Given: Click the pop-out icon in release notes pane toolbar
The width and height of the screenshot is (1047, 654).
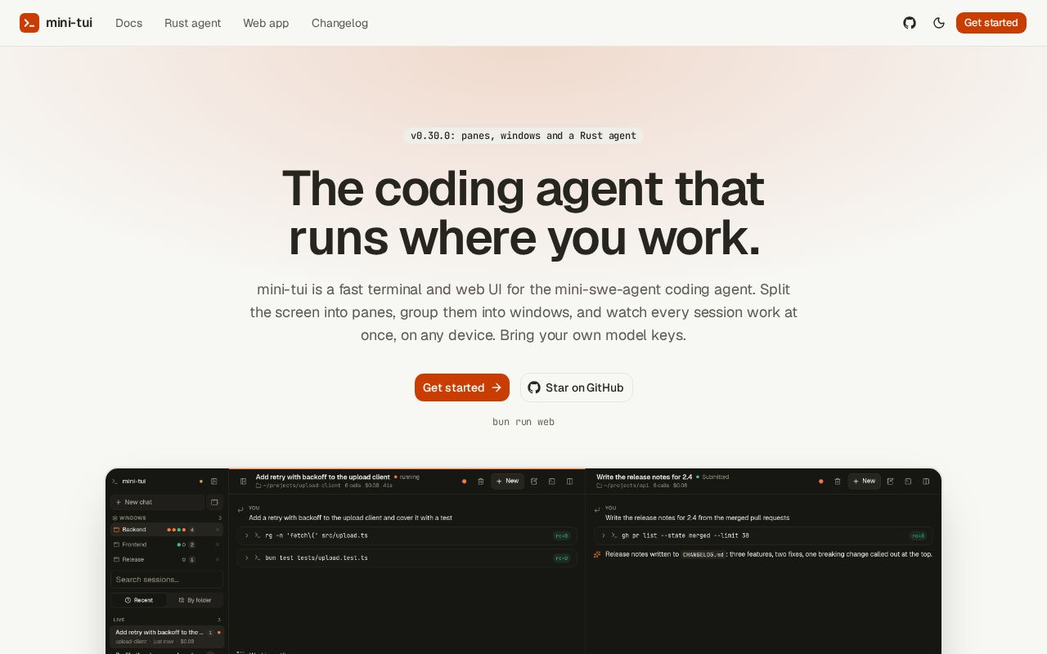Looking at the screenshot, I should coord(891,482).
